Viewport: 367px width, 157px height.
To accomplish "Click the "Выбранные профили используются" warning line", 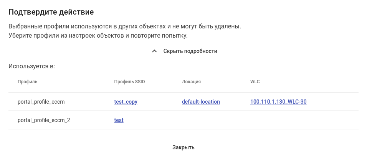I will 124,27.
